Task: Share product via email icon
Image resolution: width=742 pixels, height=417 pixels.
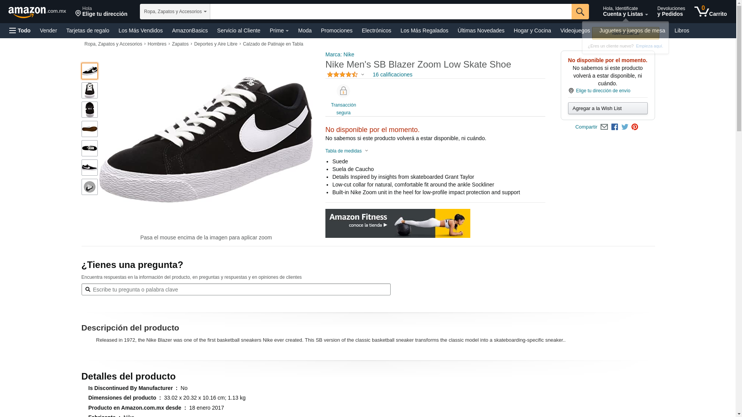Action: click(604, 127)
